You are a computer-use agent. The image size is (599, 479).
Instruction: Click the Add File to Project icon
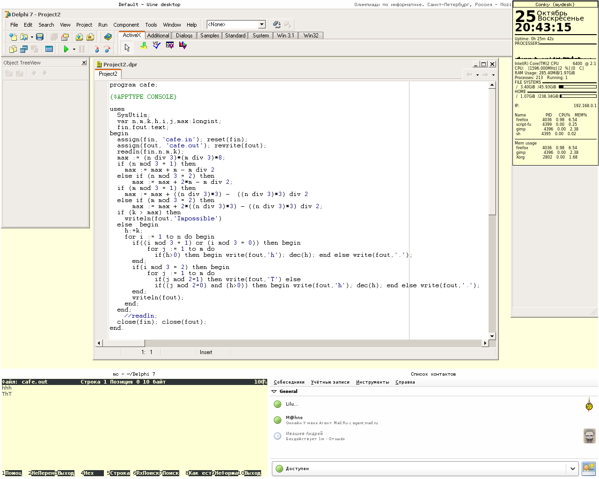tap(79, 37)
